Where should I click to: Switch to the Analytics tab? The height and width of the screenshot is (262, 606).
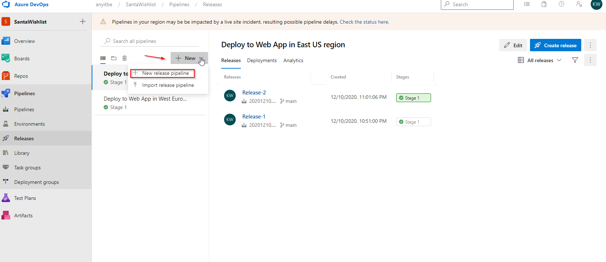click(293, 61)
